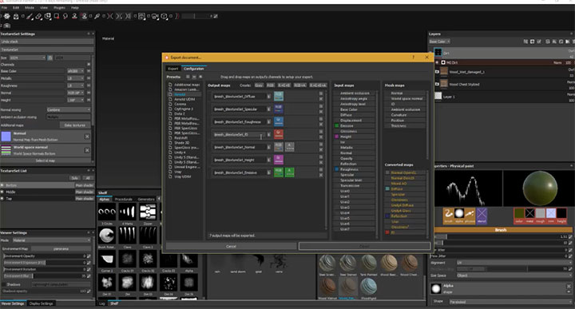
Task: Hide the Wood Chest Stylized layer
Action: 437,84
